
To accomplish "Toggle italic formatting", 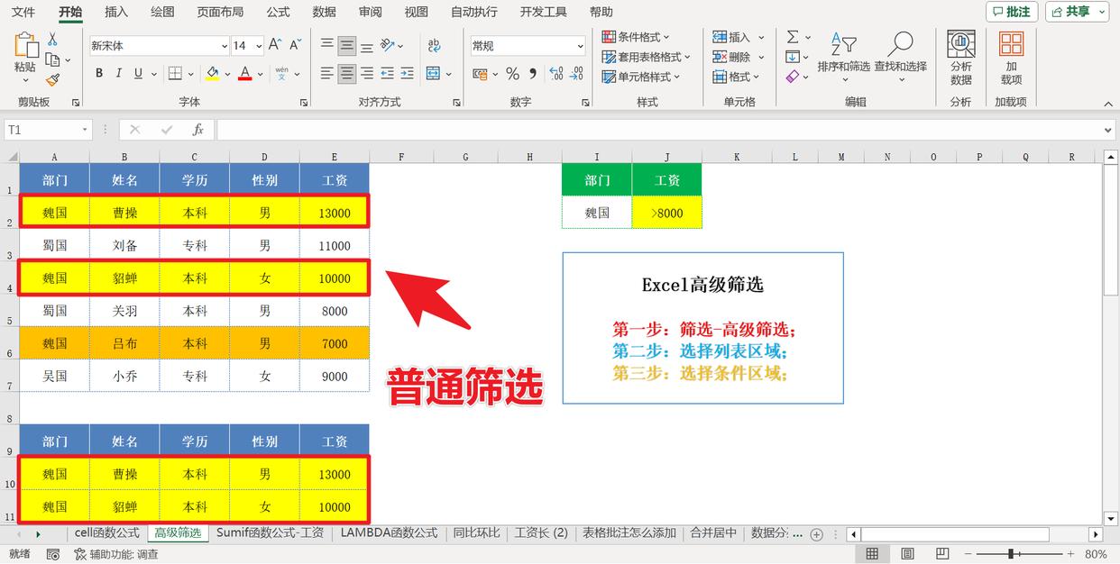I will click(119, 74).
